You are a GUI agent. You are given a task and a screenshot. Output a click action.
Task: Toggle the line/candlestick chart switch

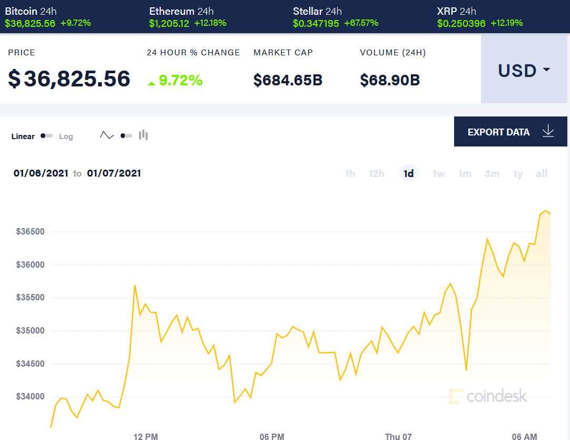[x=126, y=136]
